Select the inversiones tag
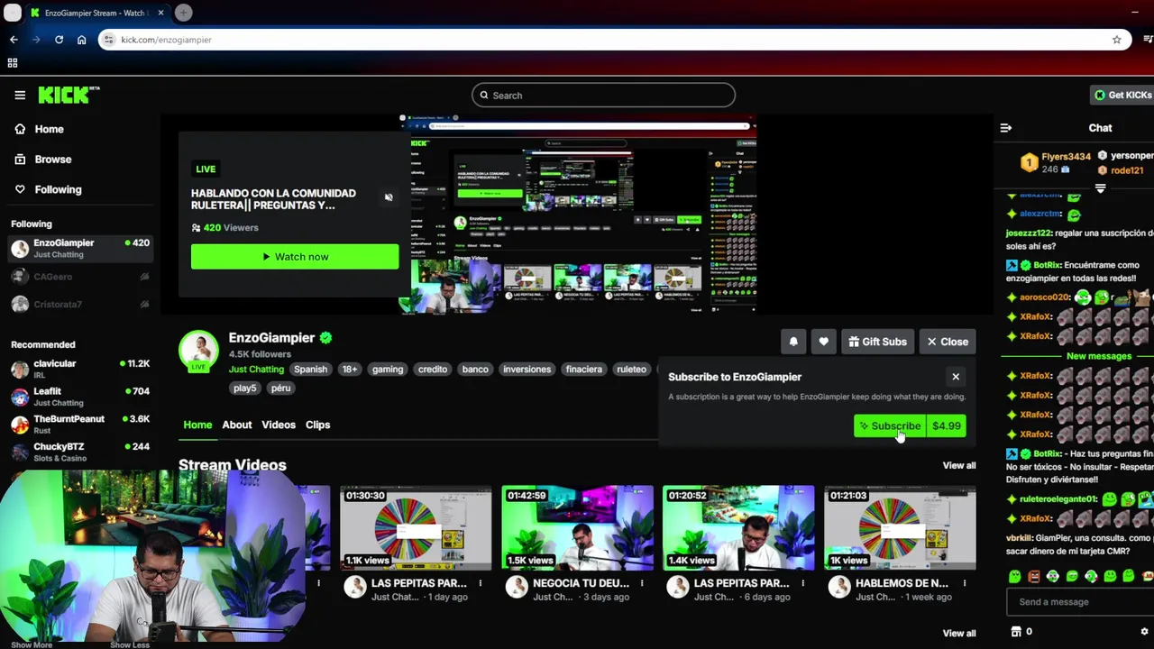Image resolution: width=1154 pixels, height=649 pixels. [x=527, y=370]
